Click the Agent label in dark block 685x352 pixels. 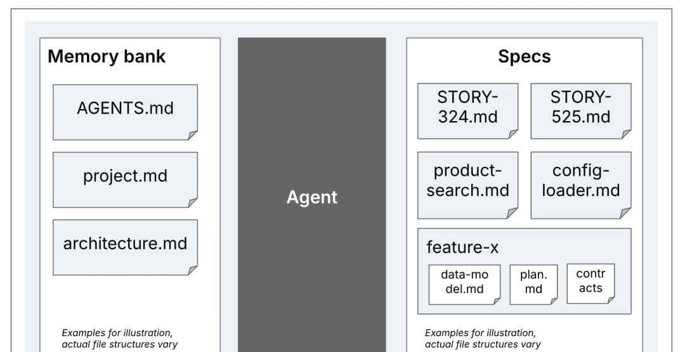click(x=311, y=197)
